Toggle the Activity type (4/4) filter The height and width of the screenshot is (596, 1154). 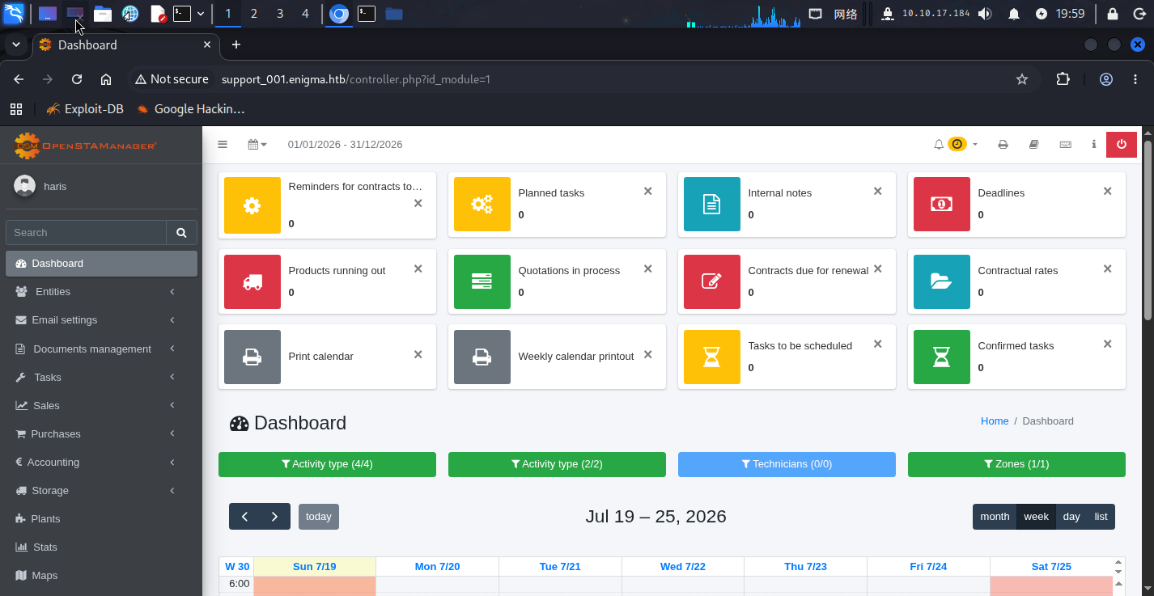coord(327,464)
